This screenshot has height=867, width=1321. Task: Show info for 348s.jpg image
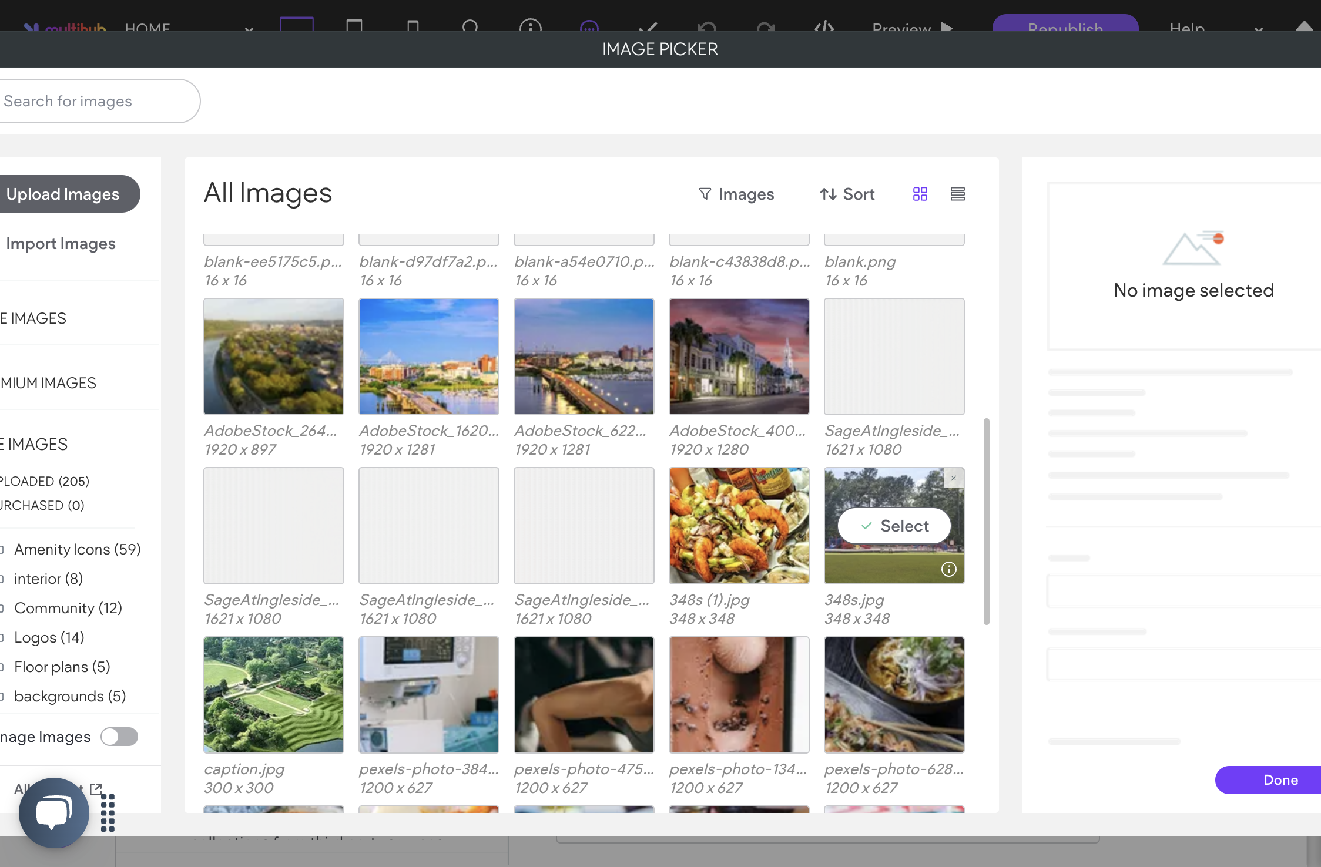(x=949, y=569)
